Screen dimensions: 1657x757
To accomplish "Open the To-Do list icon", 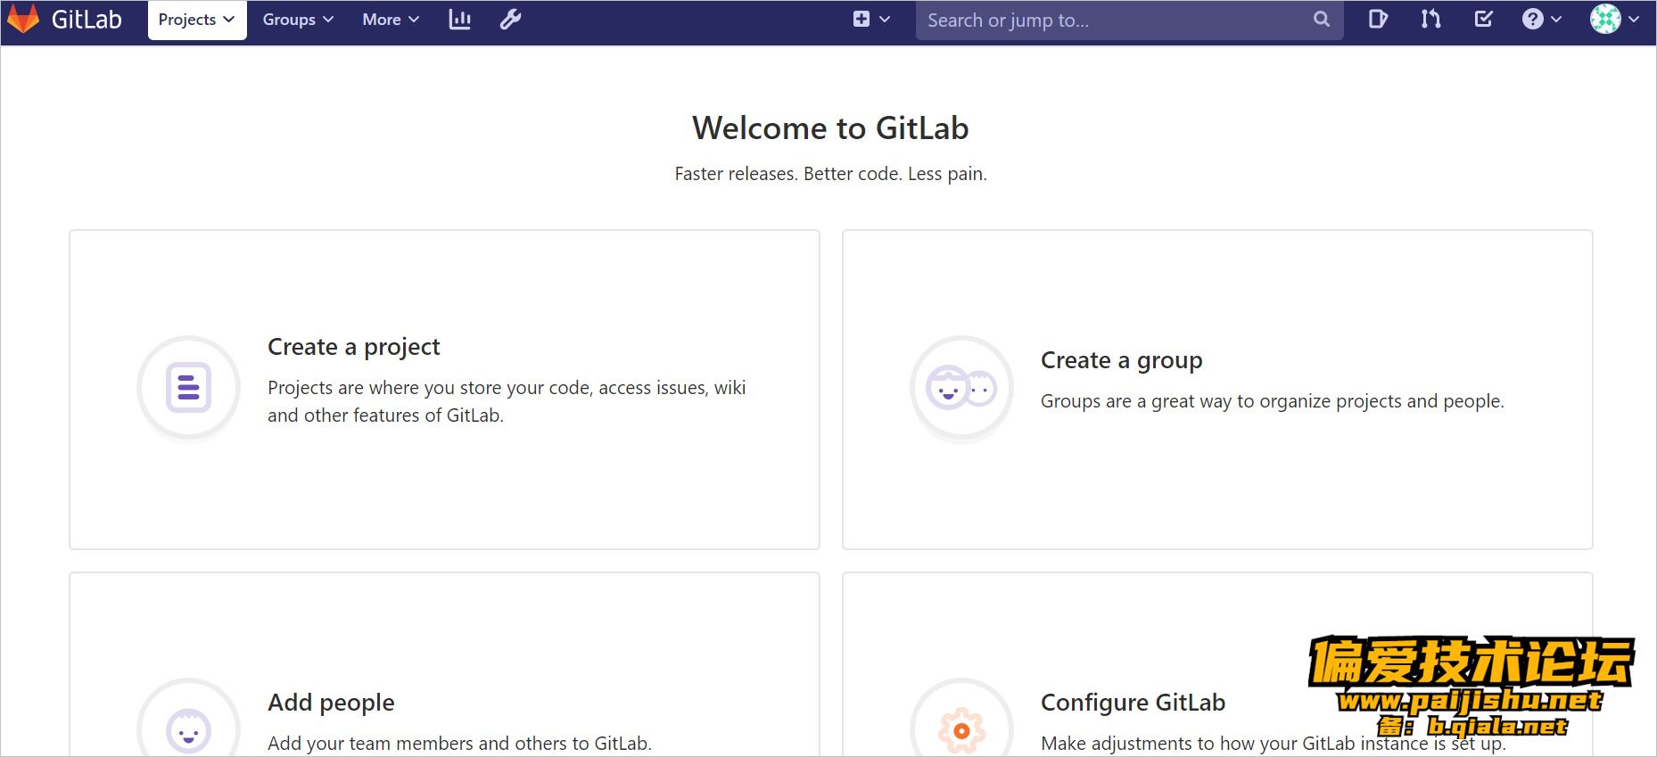I will pyautogui.click(x=1483, y=19).
